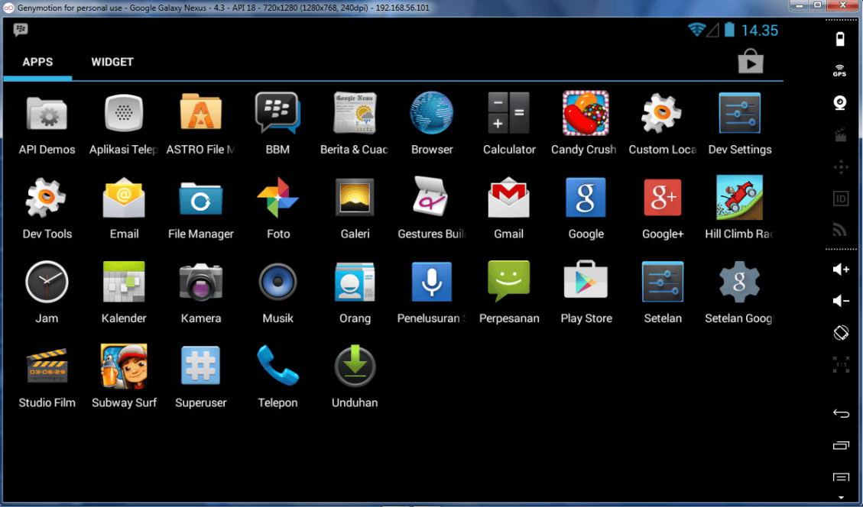Launch Subway Surf game

(x=124, y=367)
